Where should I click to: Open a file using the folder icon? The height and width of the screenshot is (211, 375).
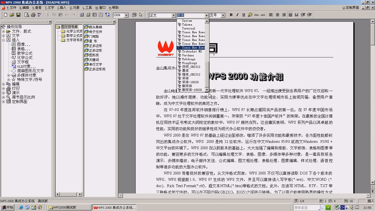tap(12, 15)
